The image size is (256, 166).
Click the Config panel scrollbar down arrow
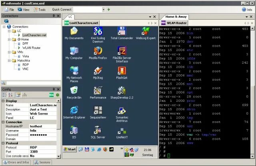(x=58, y=156)
